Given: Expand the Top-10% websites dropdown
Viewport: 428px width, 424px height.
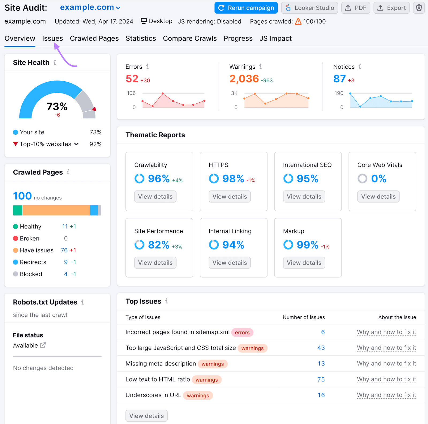Looking at the screenshot, I should coord(77,144).
